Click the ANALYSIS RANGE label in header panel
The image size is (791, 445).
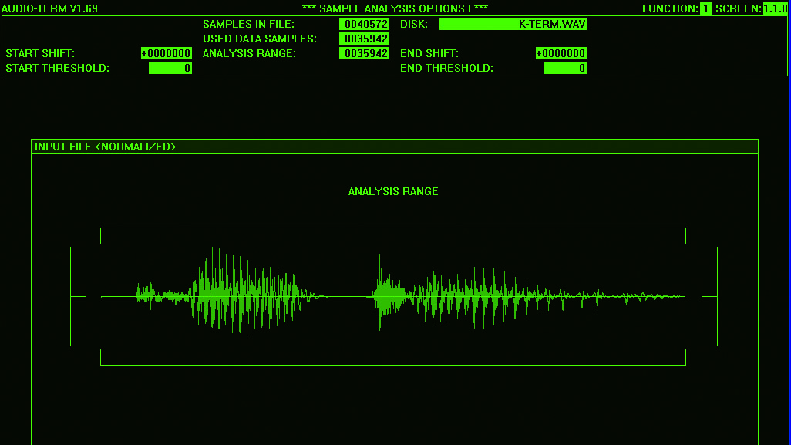(249, 53)
